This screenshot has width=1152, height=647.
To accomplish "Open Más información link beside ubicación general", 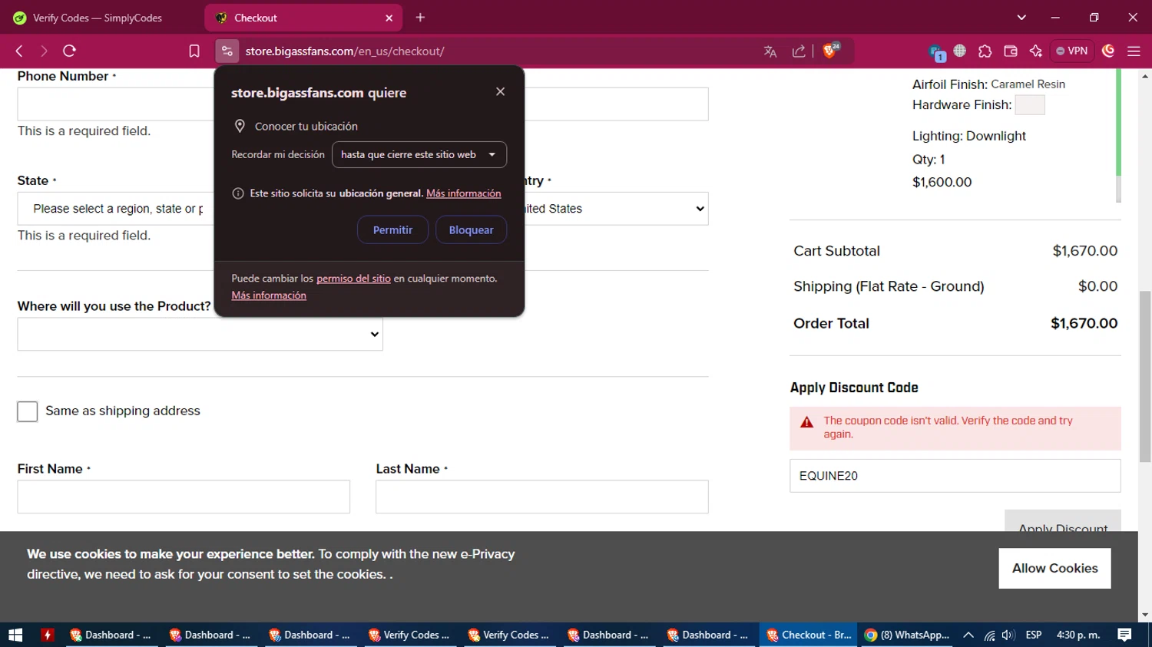I will coord(463,193).
